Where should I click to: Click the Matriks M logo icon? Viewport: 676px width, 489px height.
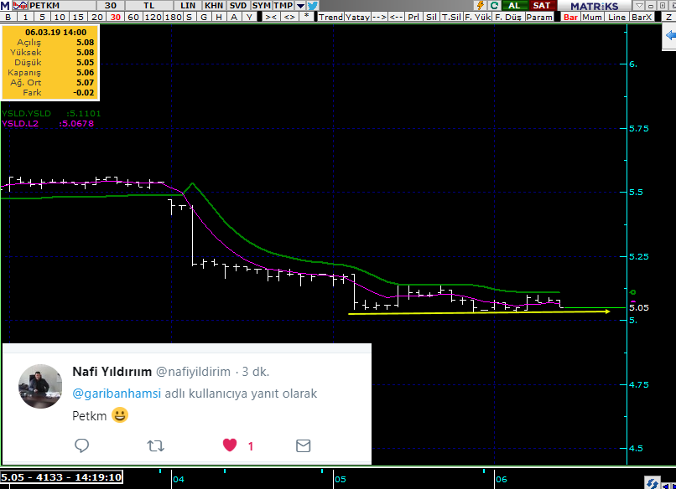pyautogui.click(x=5, y=6)
